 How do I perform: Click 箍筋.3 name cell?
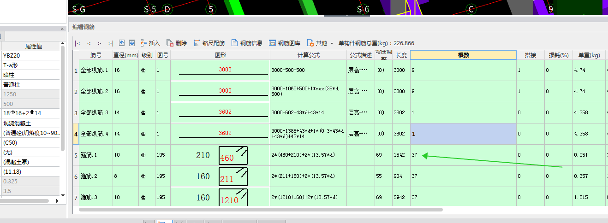click(x=95, y=197)
